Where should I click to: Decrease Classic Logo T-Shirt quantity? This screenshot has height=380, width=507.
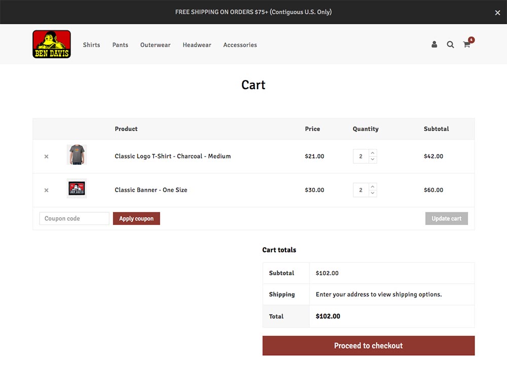tap(373, 159)
